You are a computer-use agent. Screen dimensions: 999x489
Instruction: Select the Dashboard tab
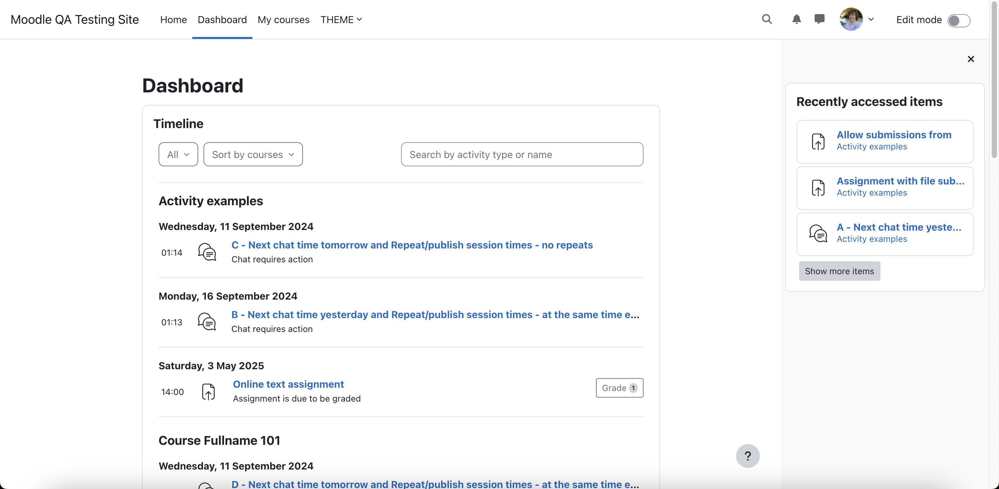pyautogui.click(x=222, y=19)
